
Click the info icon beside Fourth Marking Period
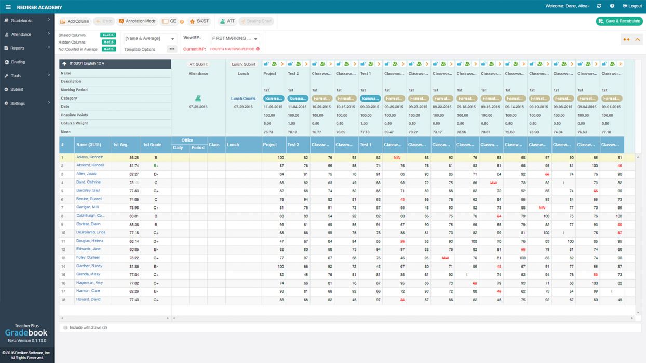coord(258,49)
